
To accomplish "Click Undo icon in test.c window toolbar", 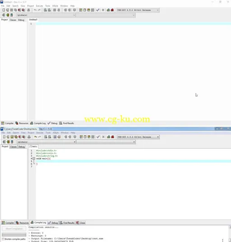I will click(x=36, y=137).
